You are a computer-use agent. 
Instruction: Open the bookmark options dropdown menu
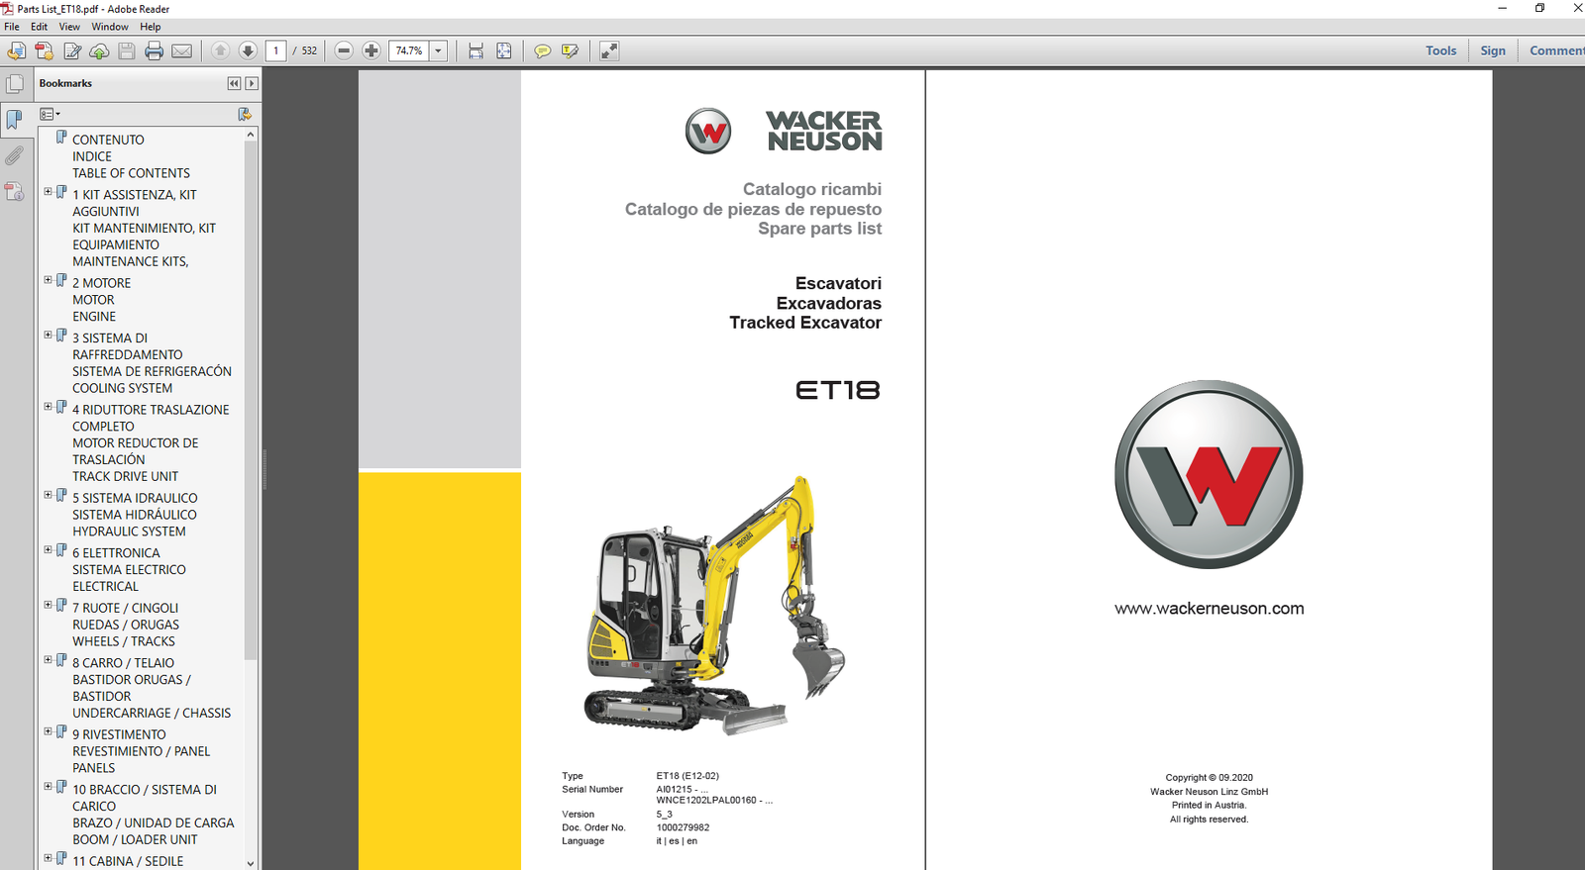(50, 115)
